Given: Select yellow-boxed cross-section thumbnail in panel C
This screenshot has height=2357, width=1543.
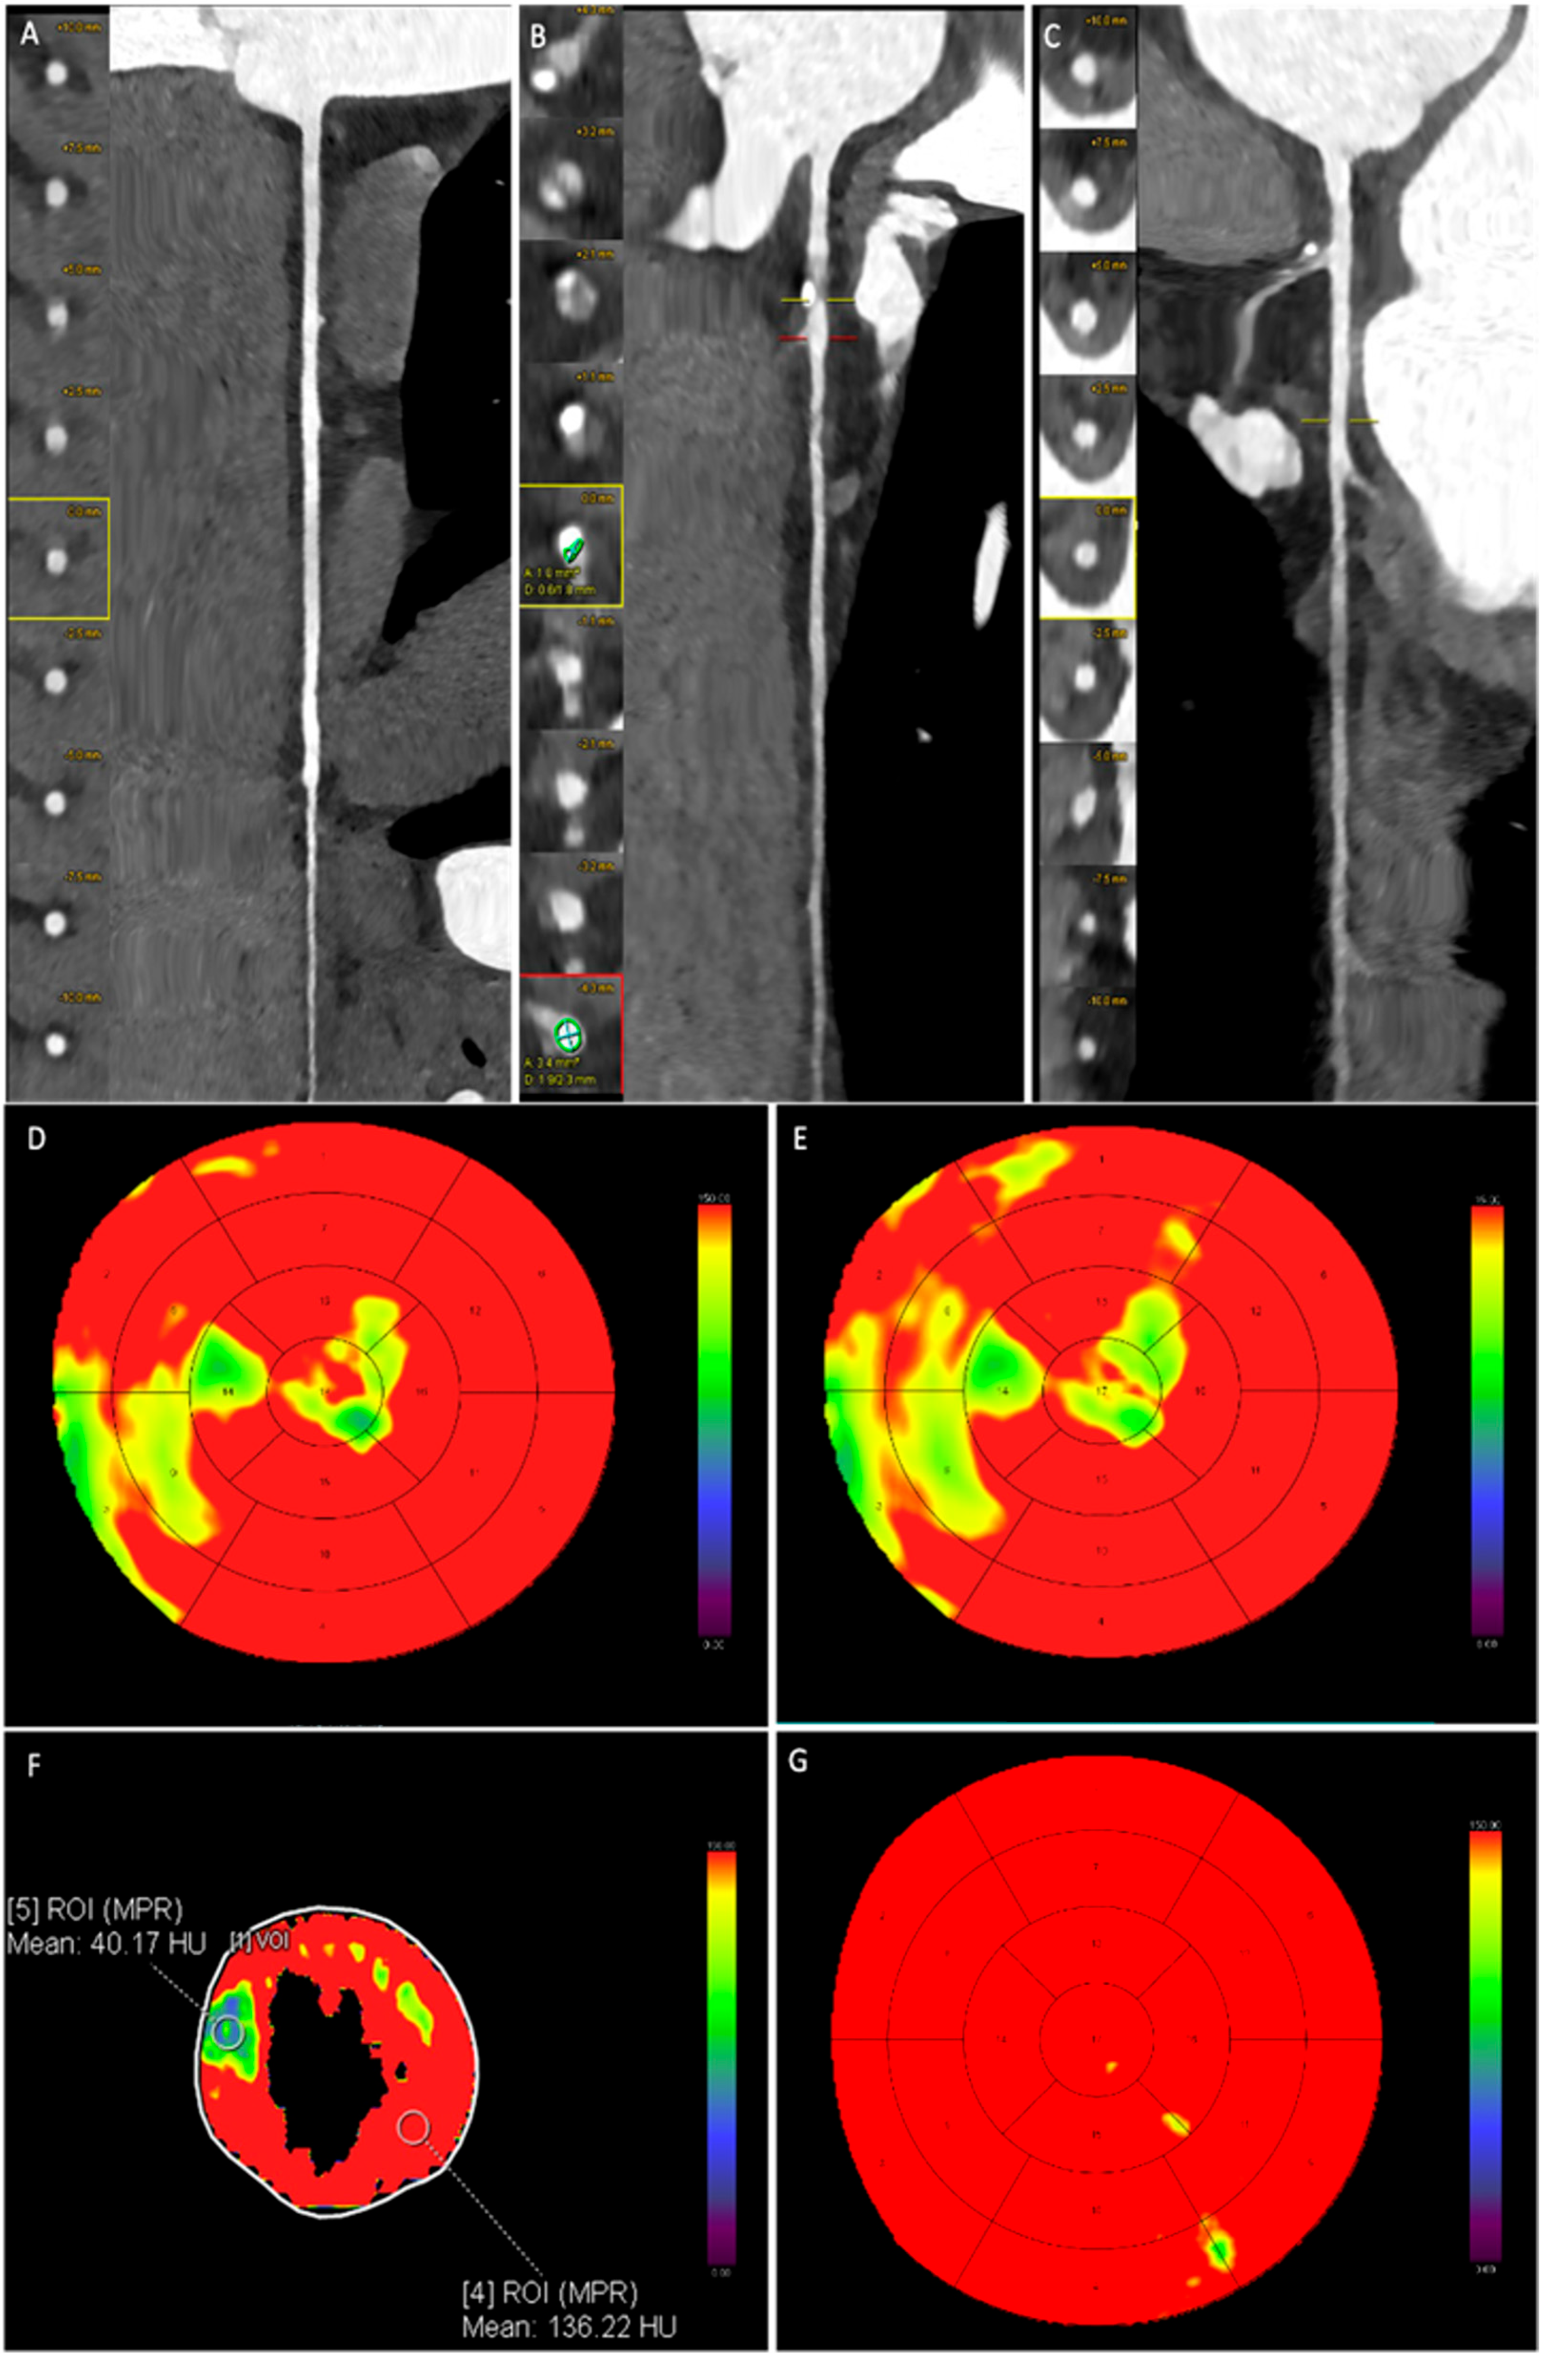Looking at the screenshot, I should [1087, 558].
